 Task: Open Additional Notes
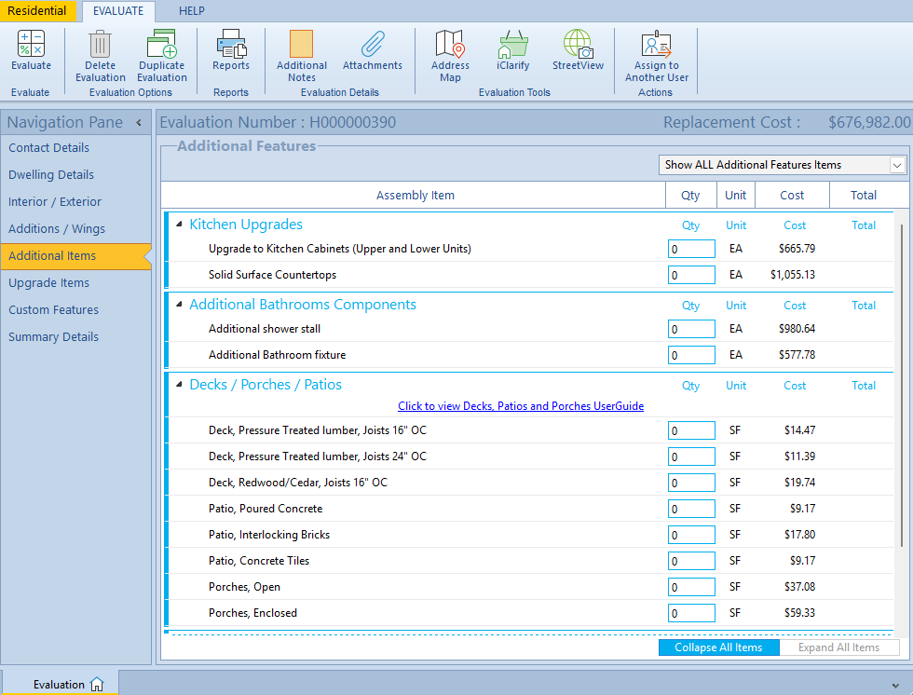tap(301, 44)
